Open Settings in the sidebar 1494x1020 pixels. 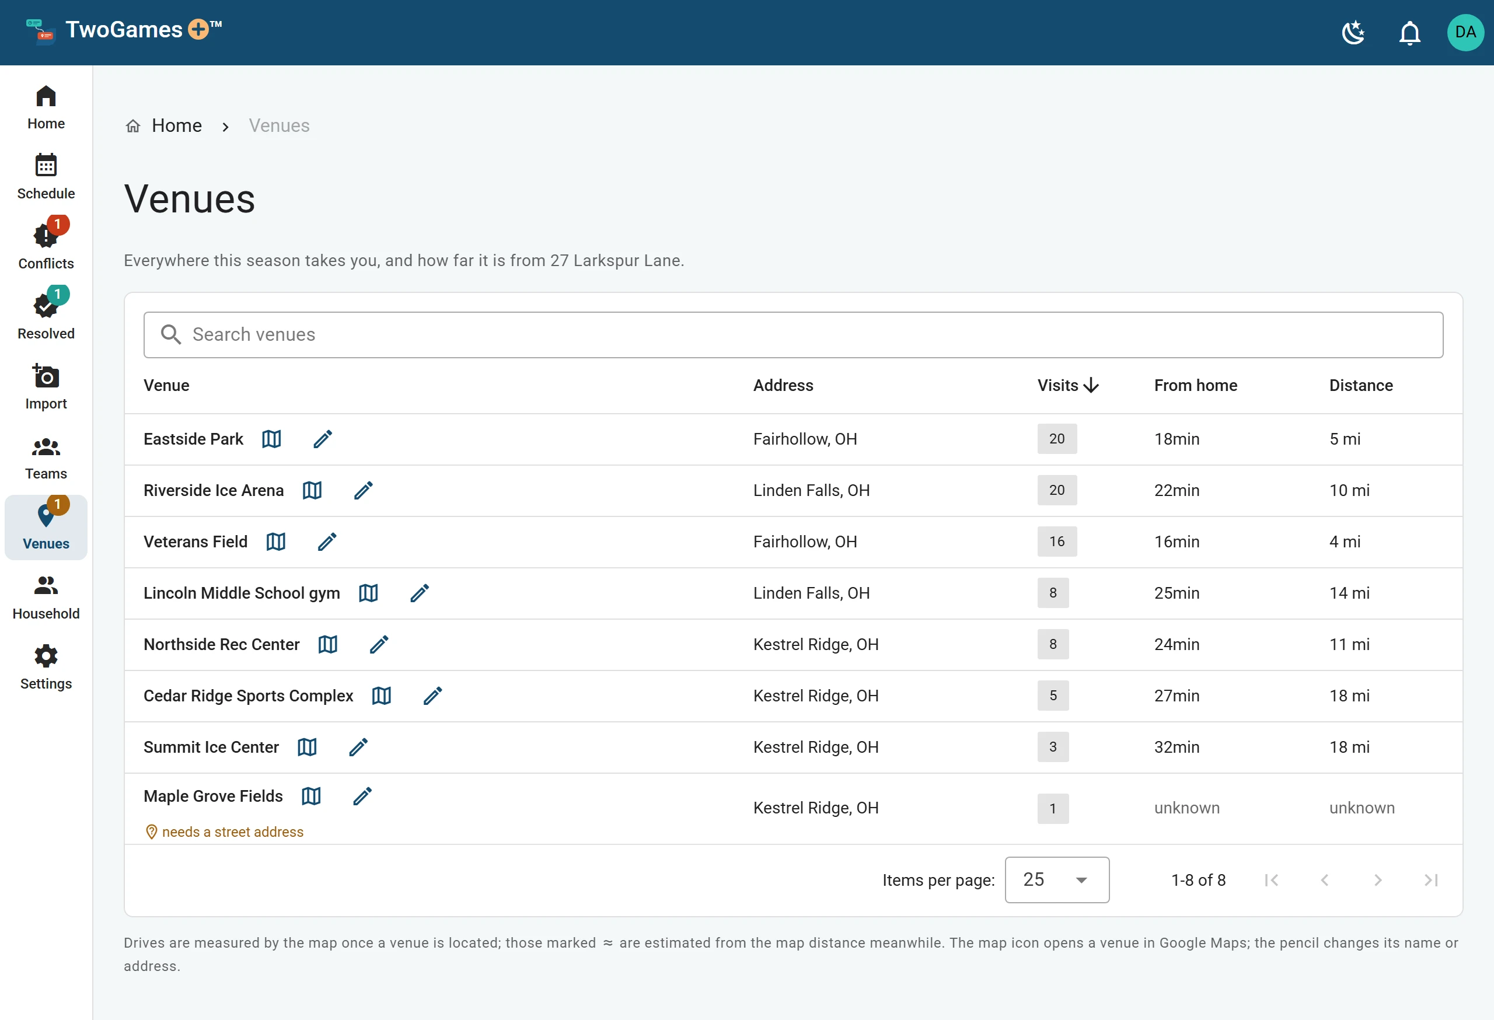click(46, 668)
